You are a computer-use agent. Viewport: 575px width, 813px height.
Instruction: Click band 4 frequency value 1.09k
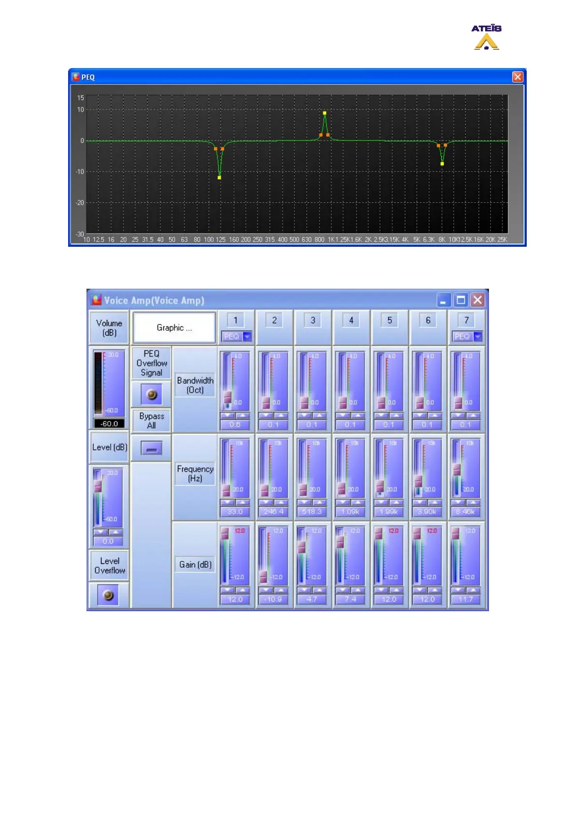point(350,512)
